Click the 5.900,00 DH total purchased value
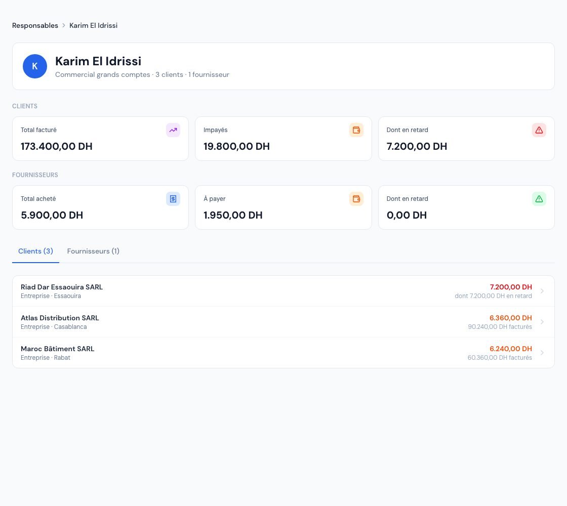 [52, 215]
